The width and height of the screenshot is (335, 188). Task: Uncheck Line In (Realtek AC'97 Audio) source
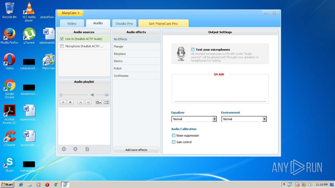pos(62,39)
